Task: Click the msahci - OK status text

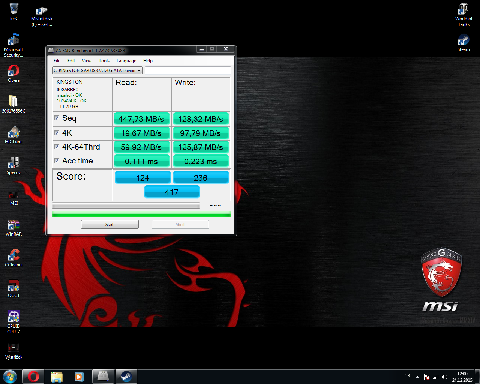Action: 69,95
